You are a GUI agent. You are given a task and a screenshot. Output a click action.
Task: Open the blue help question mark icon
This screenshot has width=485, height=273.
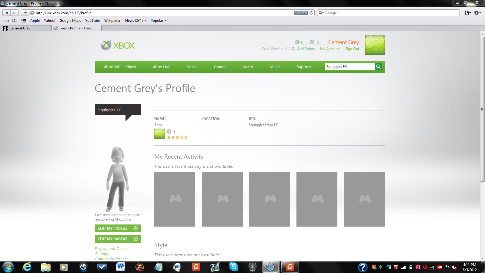click(363, 267)
